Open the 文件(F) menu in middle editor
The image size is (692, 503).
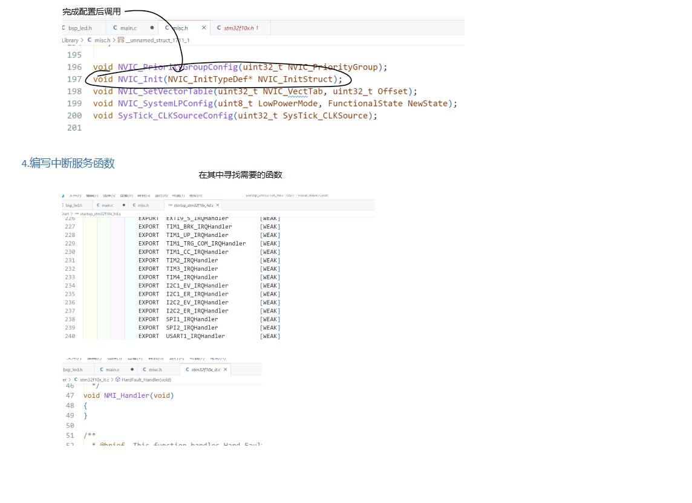[x=75, y=195]
